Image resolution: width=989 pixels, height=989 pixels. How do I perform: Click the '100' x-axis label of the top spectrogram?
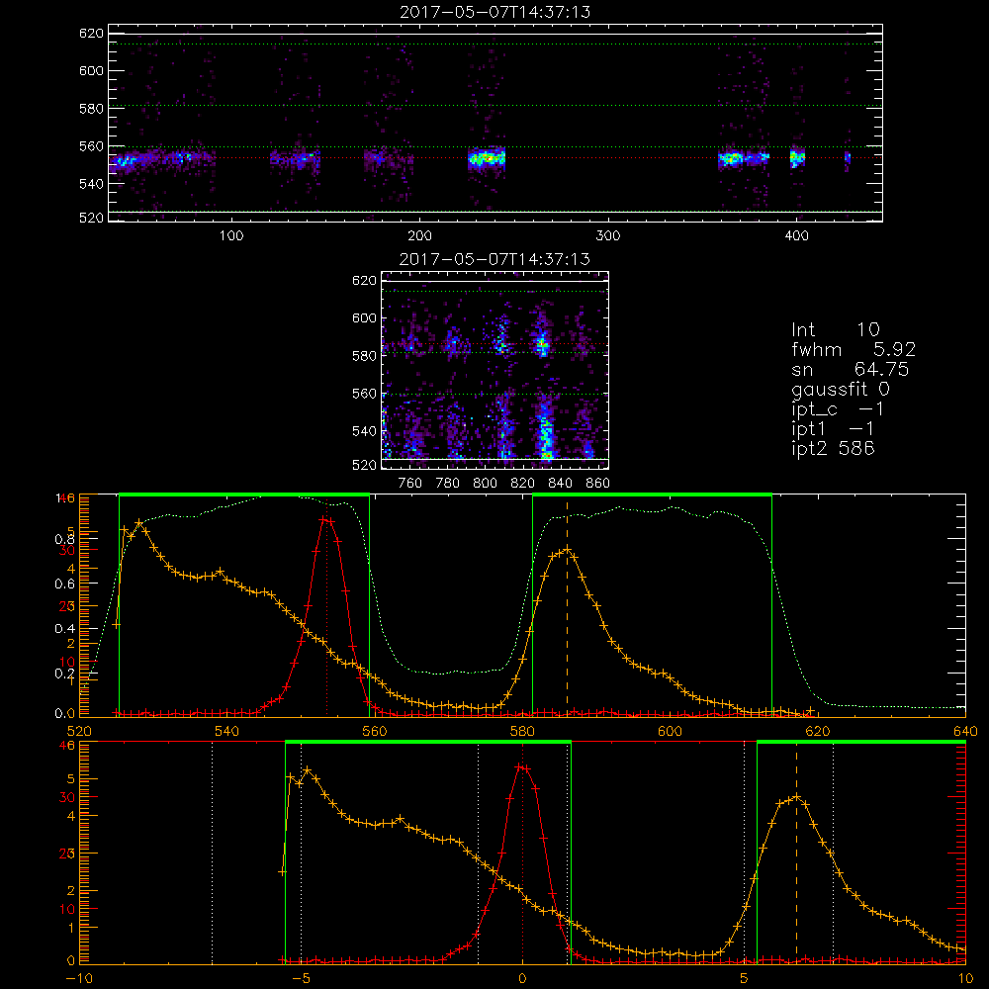pos(231,236)
